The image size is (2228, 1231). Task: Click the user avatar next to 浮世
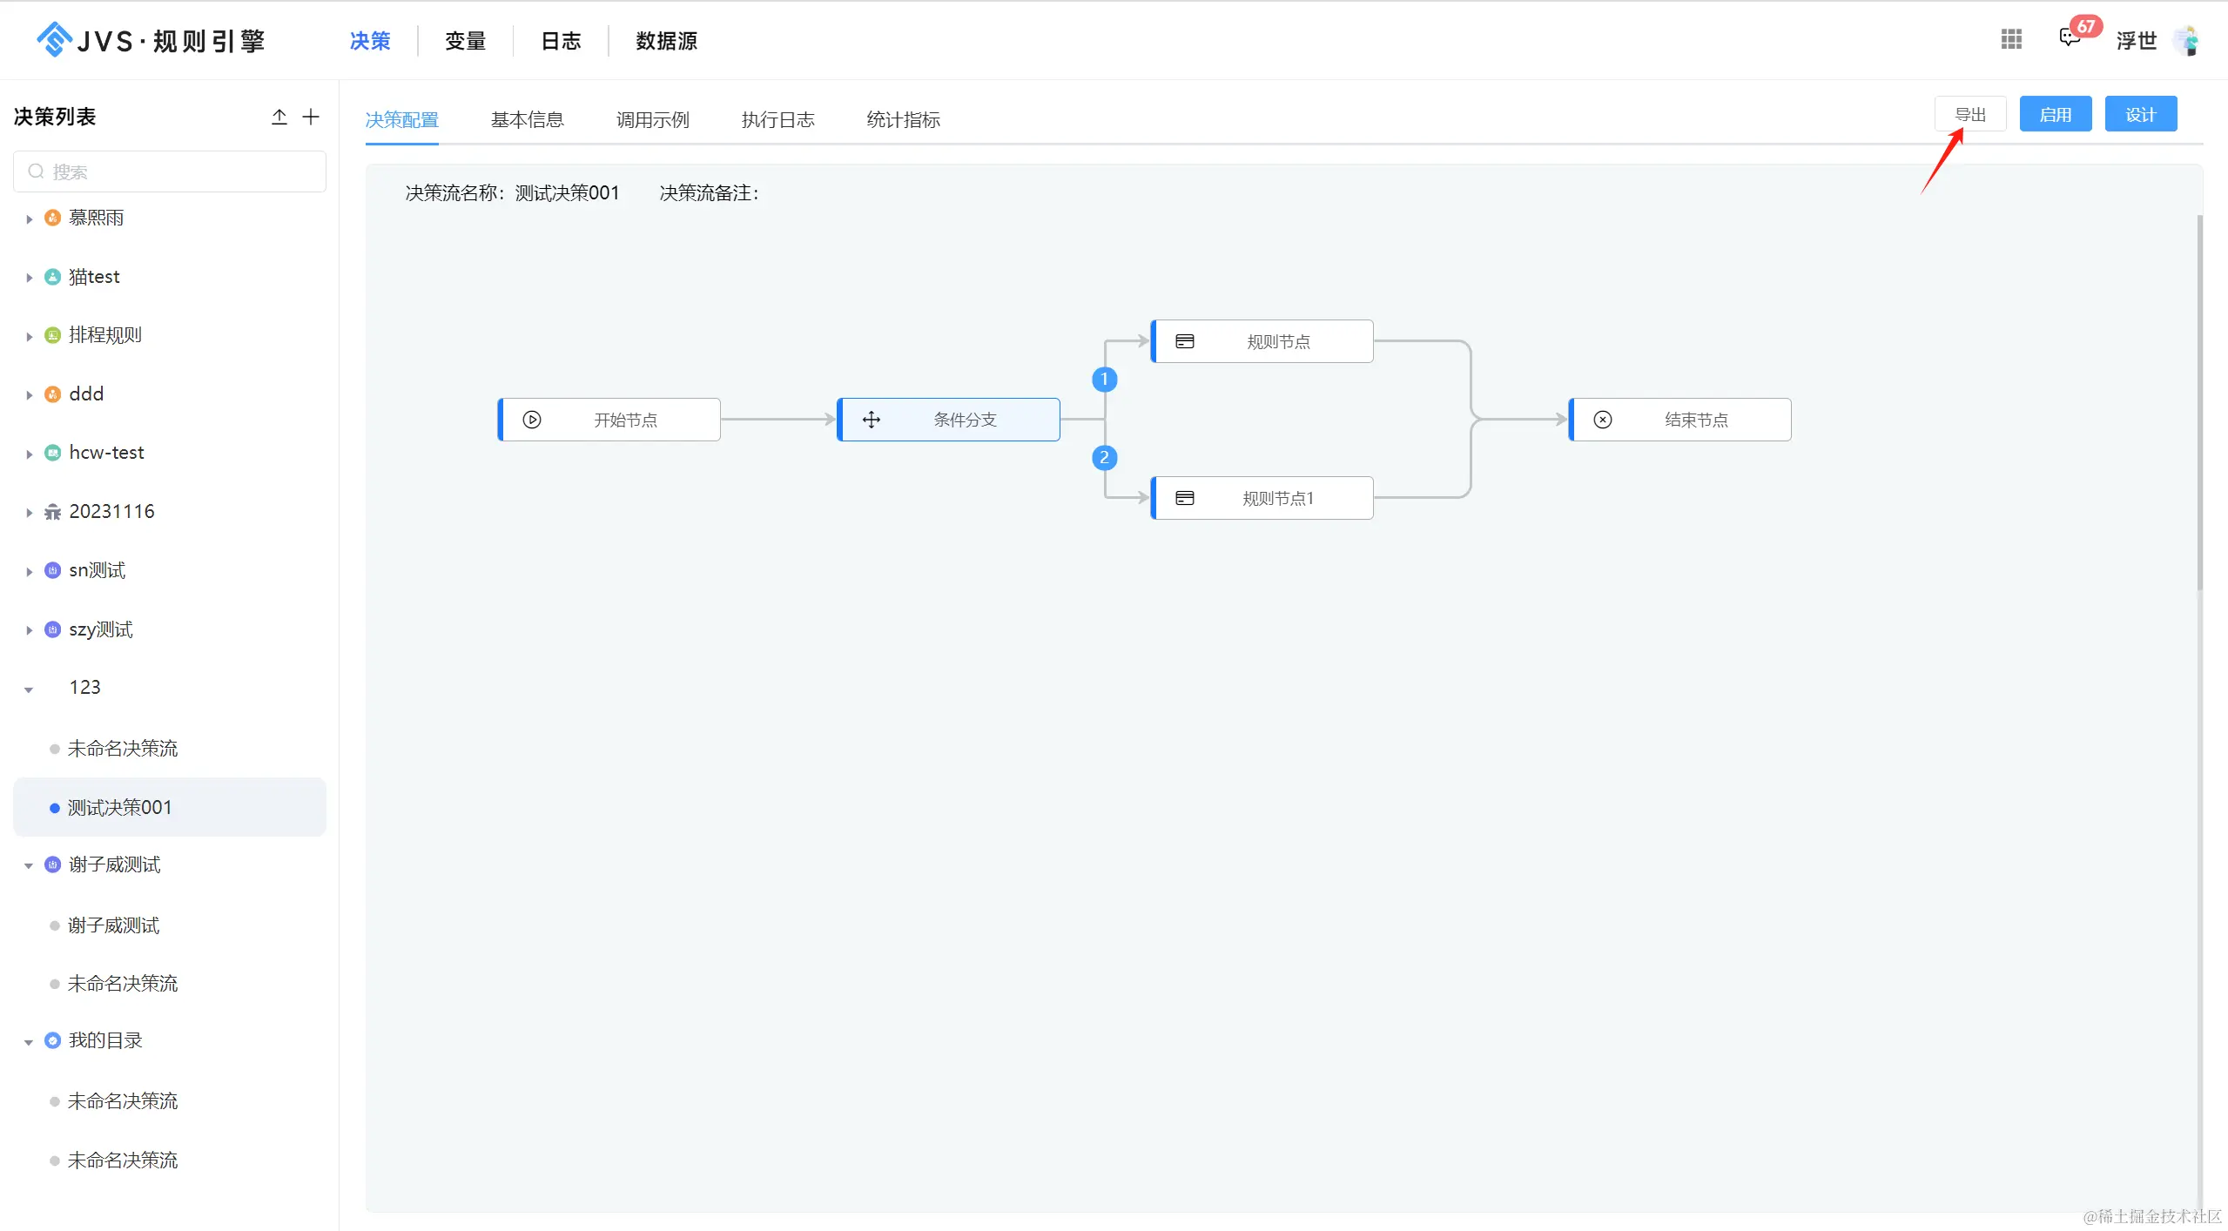click(2186, 40)
